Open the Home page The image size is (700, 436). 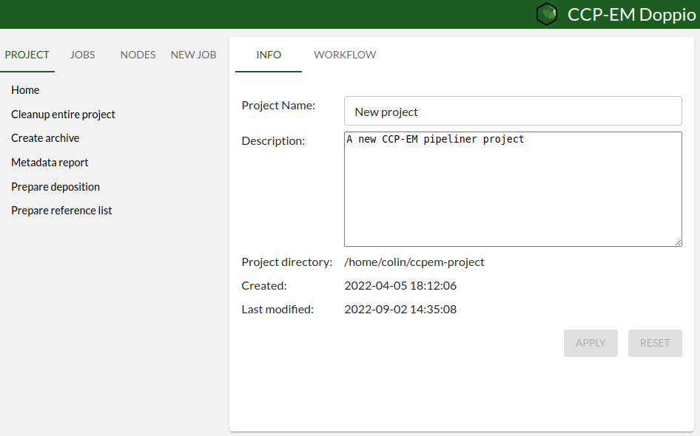pos(25,89)
